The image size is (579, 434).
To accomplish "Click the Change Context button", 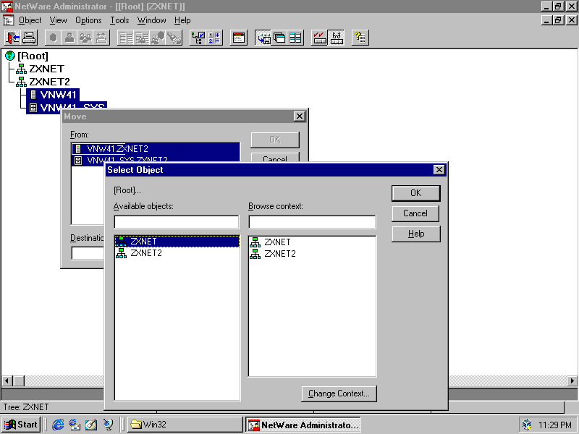I will tap(339, 393).
